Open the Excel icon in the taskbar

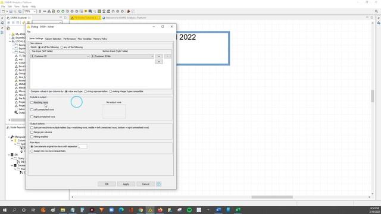click(x=238, y=210)
